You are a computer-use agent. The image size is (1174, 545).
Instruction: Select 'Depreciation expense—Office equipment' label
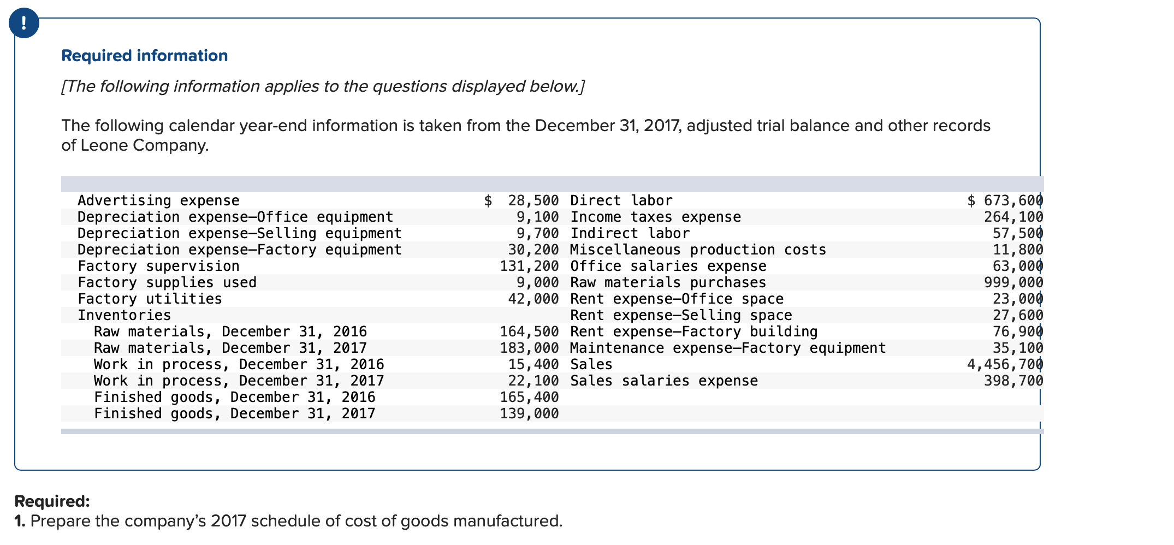tap(235, 217)
